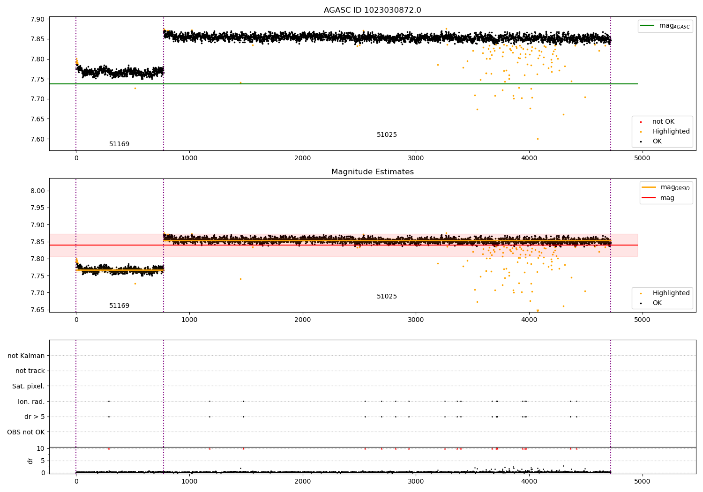Click the 'not Kalman' row label
Image resolution: width=703 pixels, height=492 pixels.
pyautogui.click(x=26, y=356)
